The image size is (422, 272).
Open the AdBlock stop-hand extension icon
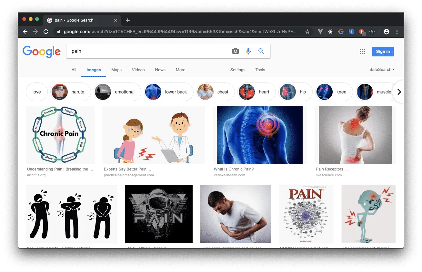click(x=362, y=32)
